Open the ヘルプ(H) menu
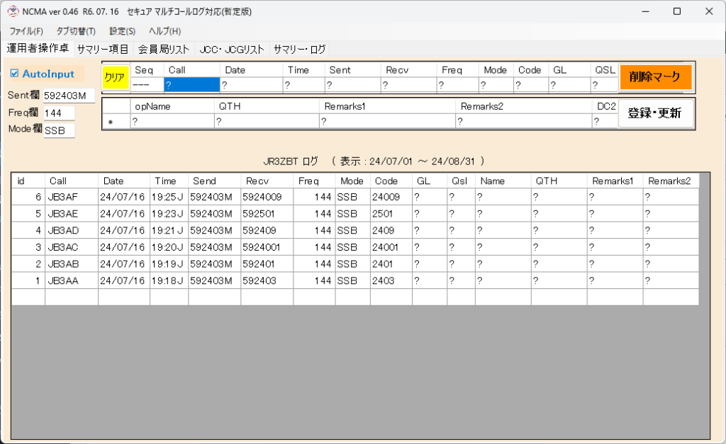This screenshot has height=444, width=726. tap(164, 31)
